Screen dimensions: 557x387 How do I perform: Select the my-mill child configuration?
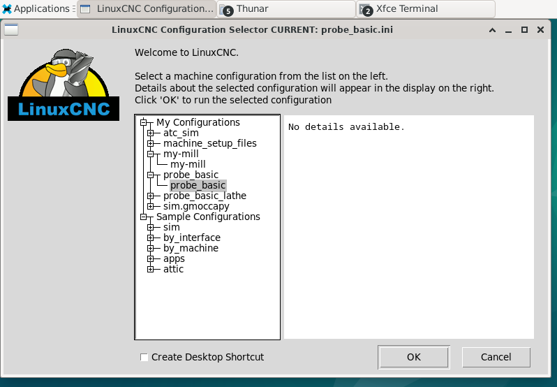[188, 164]
